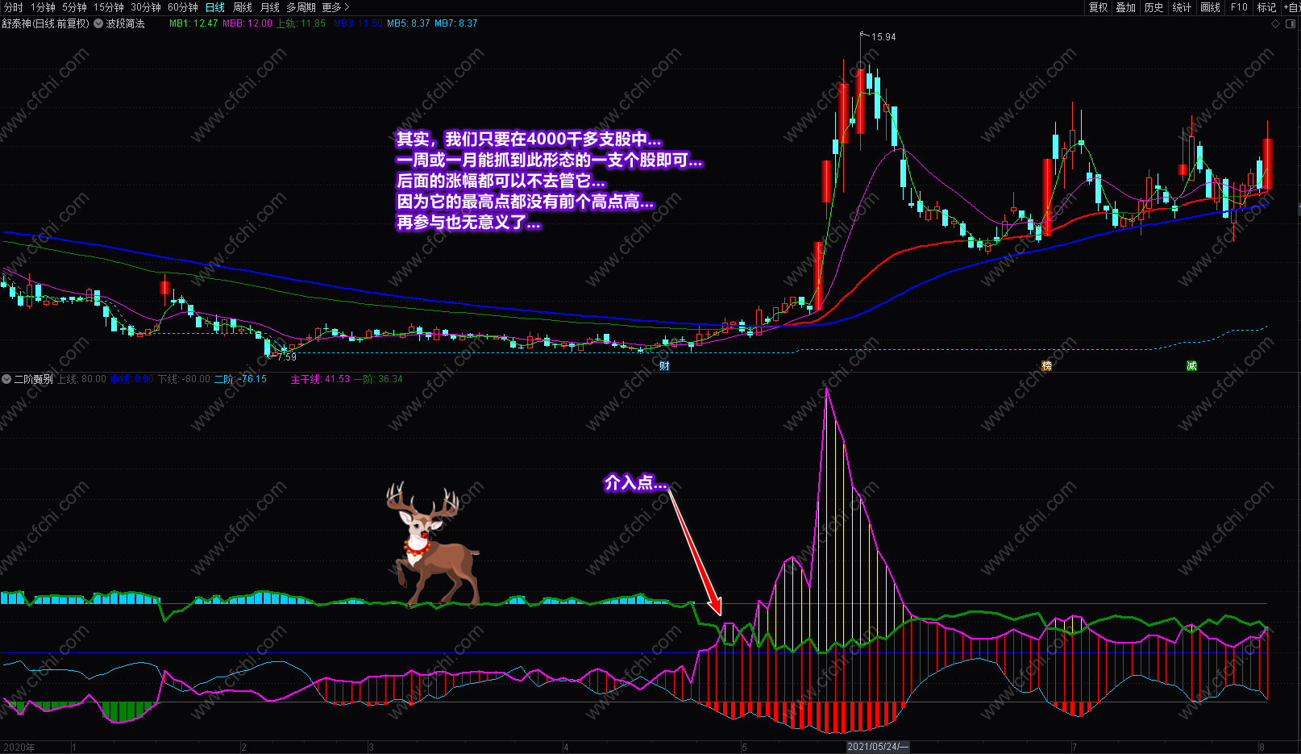The height and width of the screenshot is (754, 1301).
Task: Click the diamond icon at chart top right
Action: coord(1275,23)
